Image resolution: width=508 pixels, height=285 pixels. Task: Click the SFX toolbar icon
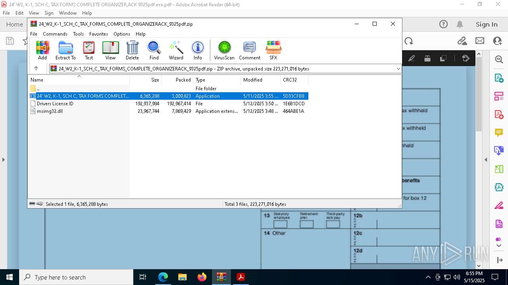pyautogui.click(x=273, y=50)
